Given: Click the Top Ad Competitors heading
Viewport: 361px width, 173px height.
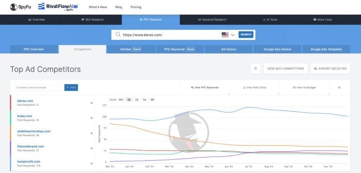Looking at the screenshot, I should tap(45, 69).
